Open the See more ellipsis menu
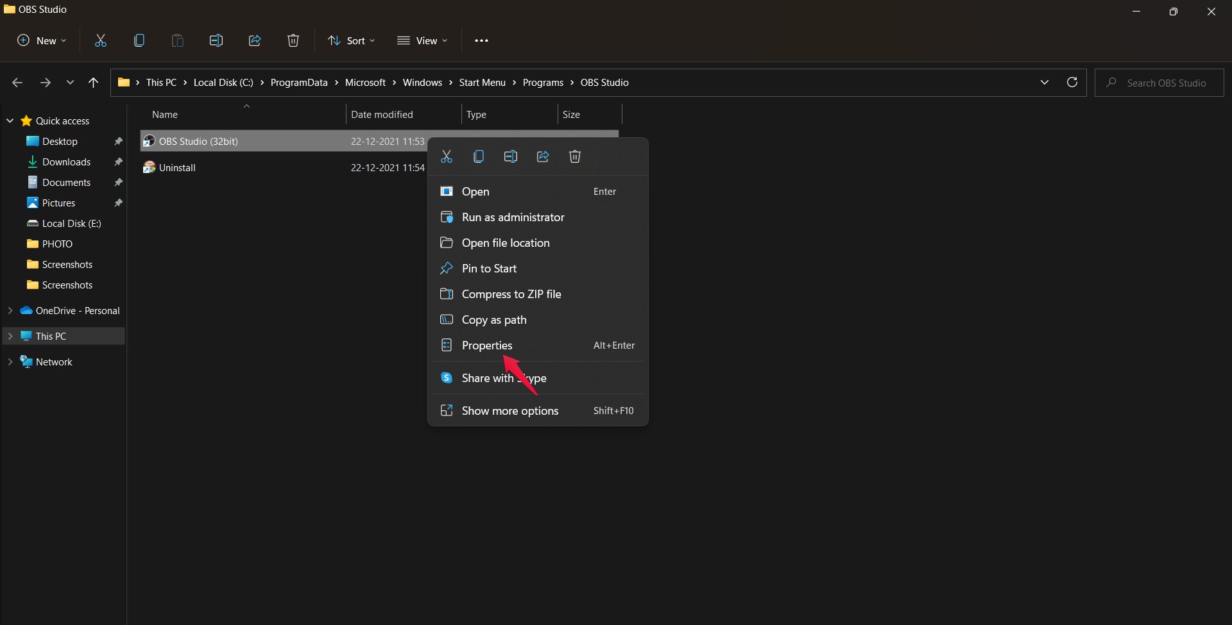 click(481, 40)
